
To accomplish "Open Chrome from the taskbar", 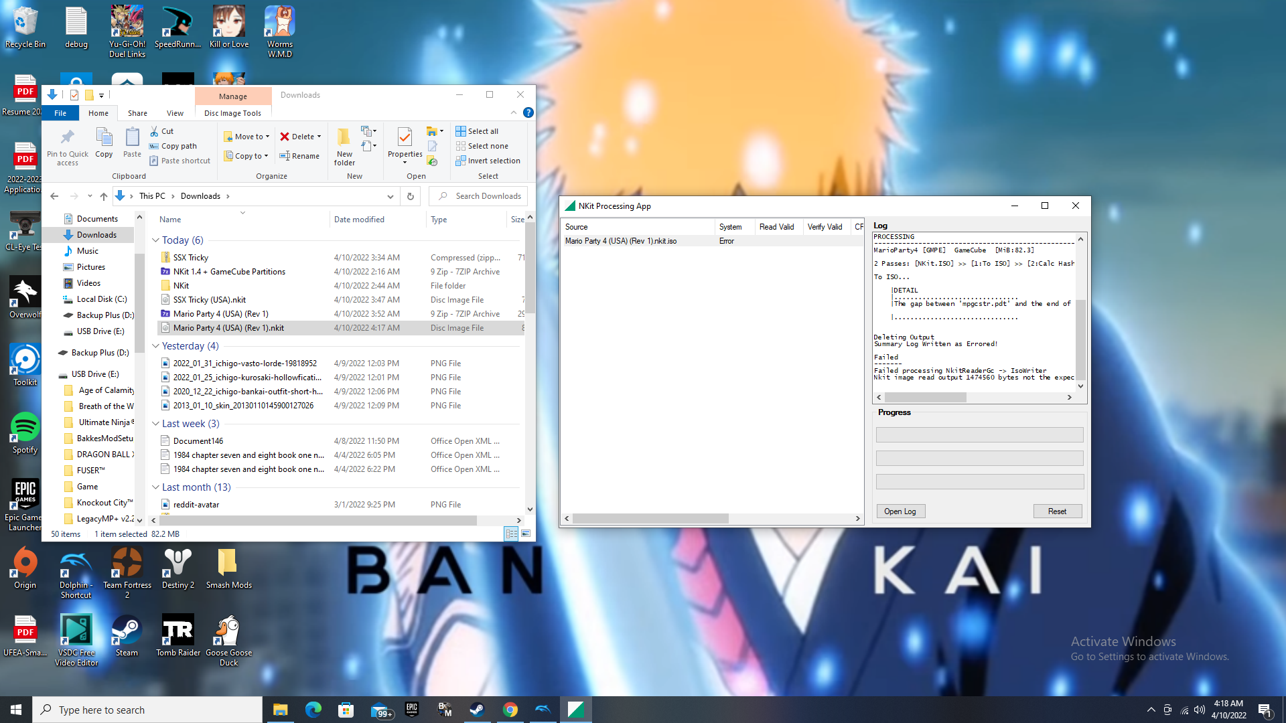I will coord(510,710).
